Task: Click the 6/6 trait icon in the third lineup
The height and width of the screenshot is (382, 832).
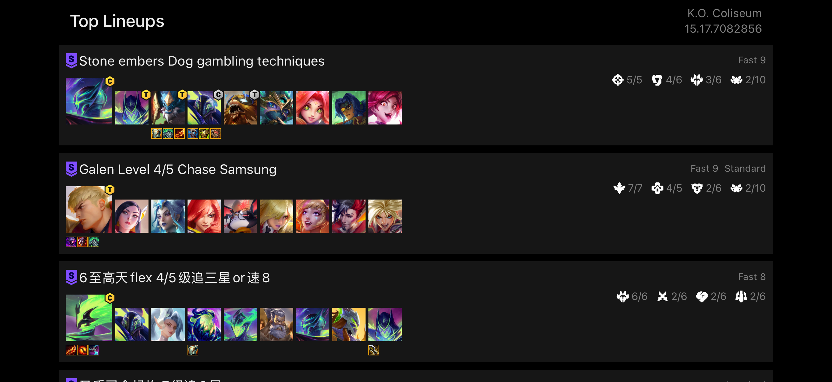Action: coord(623,296)
